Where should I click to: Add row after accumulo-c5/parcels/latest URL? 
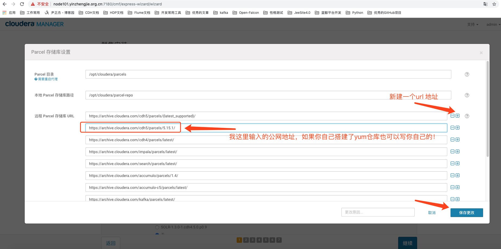(x=458, y=187)
